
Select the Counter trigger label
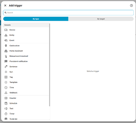click(13, 98)
